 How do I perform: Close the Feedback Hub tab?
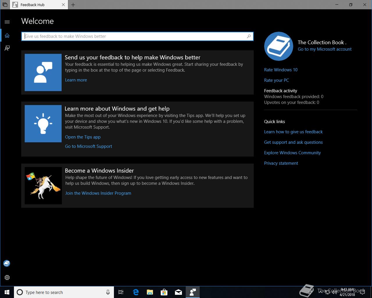coord(63,5)
